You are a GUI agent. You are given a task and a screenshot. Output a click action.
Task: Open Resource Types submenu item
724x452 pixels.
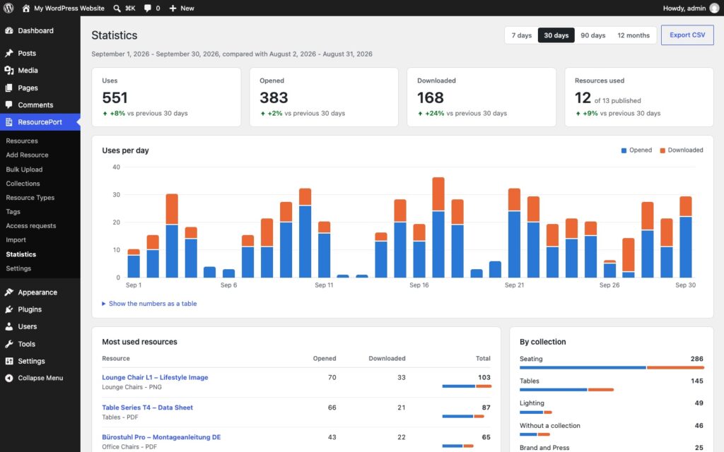click(30, 198)
